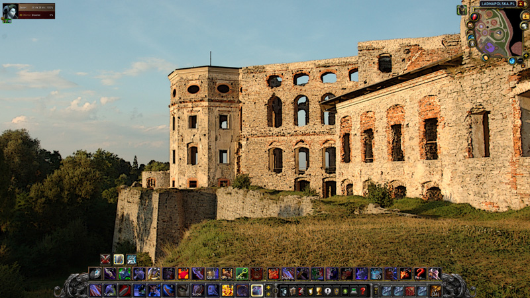Image resolution: width=530 pixels, height=298 pixels.
Task: Activate the defensive shield stance button
Action: pos(119,259)
